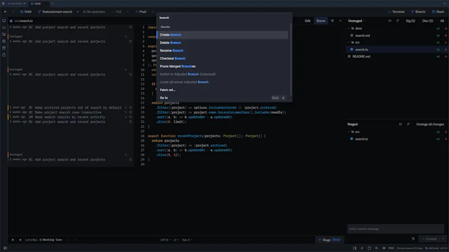Open the workspace dropdown in title bar
The image size is (449, 252).
17,3
